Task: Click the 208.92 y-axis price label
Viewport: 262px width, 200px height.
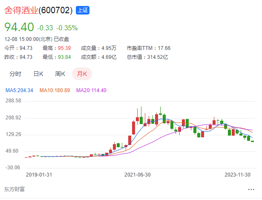Action: [x=13, y=118]
